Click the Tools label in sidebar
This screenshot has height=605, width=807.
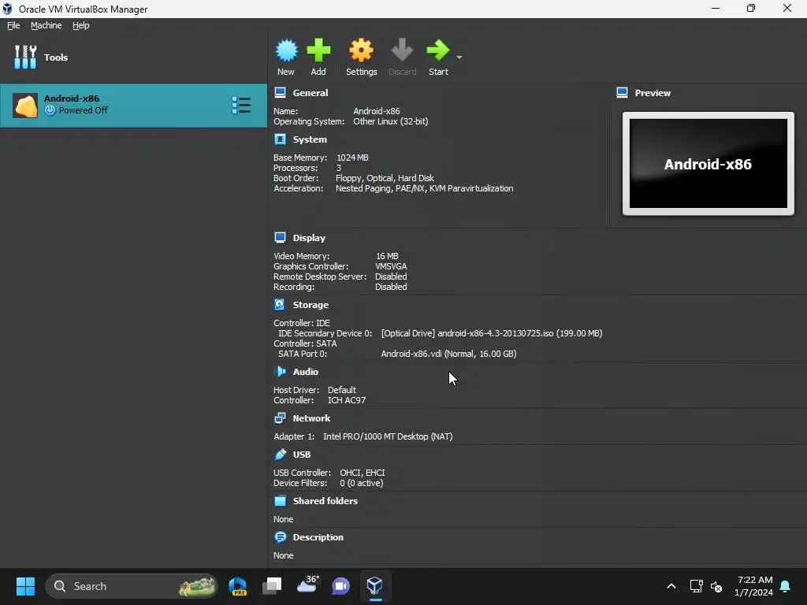56,57
